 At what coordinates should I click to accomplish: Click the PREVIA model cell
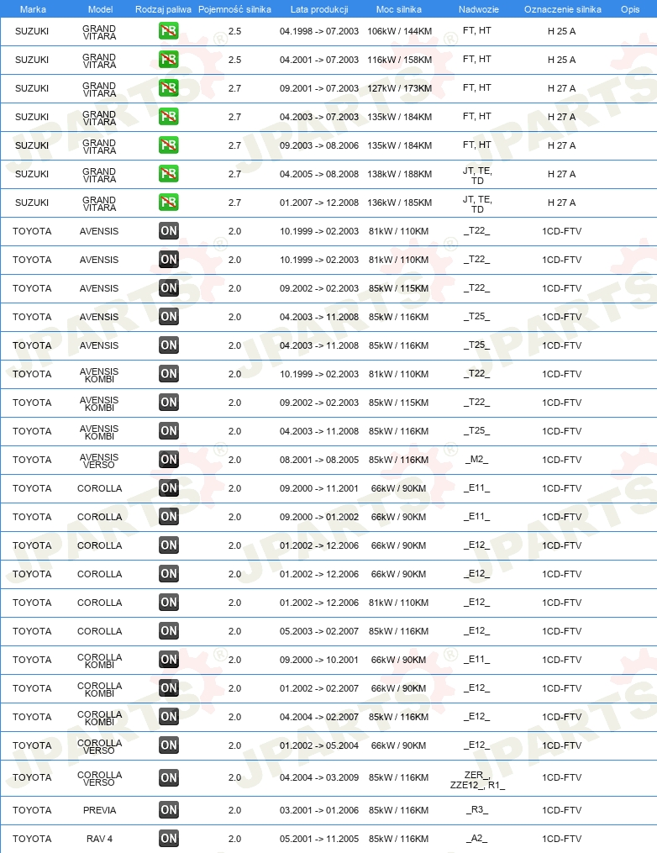pyautogui.click(x=99, y=810)
